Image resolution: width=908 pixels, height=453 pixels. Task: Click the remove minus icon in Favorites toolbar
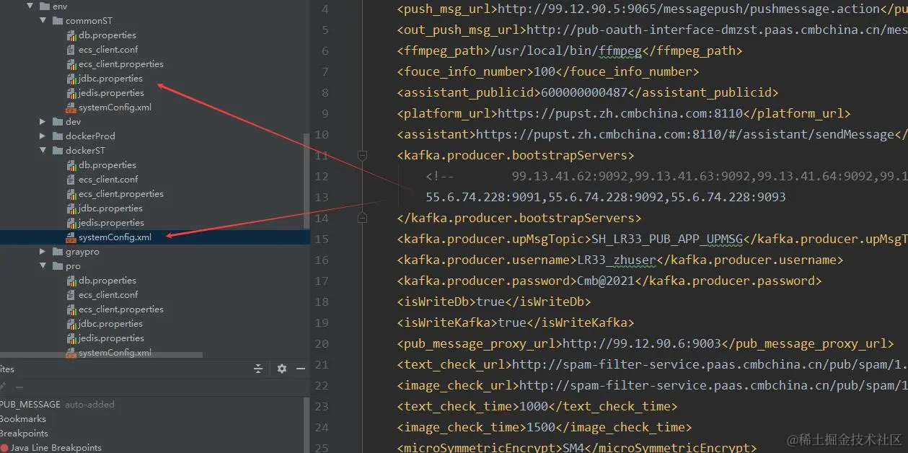(19, 387)
